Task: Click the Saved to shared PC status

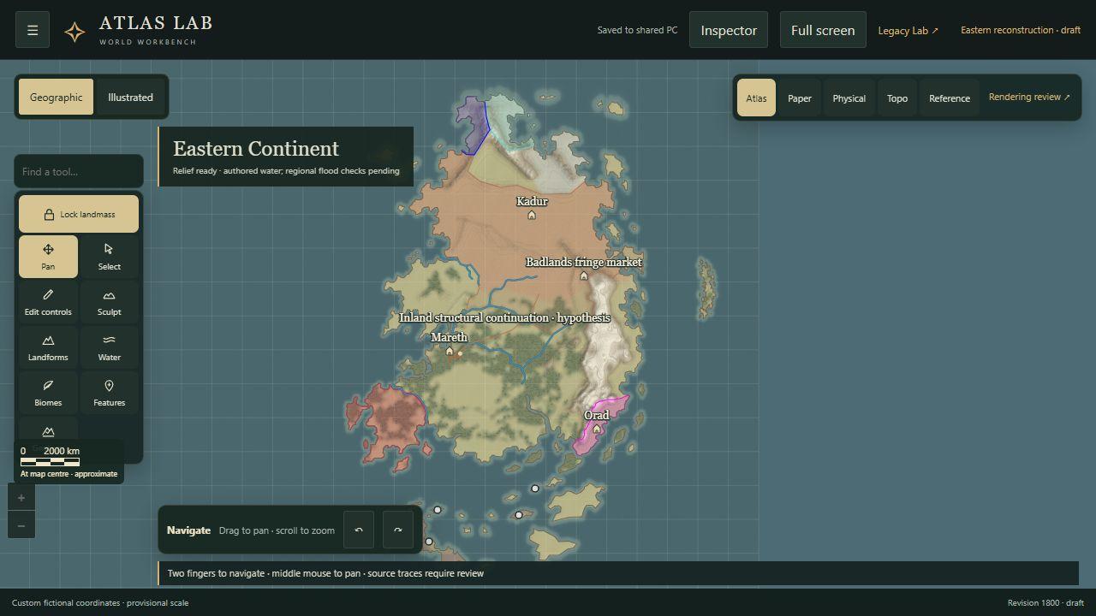Action: pyautogui.click(x=637, y=30)
